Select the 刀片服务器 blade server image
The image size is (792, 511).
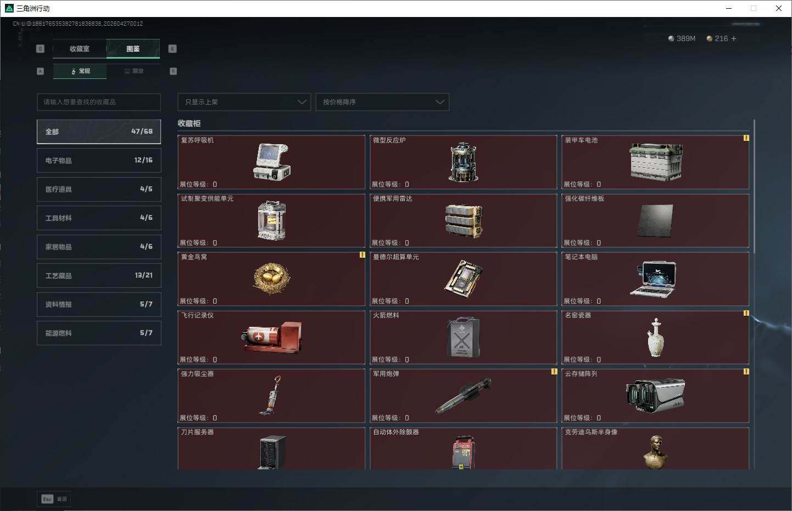272,452
